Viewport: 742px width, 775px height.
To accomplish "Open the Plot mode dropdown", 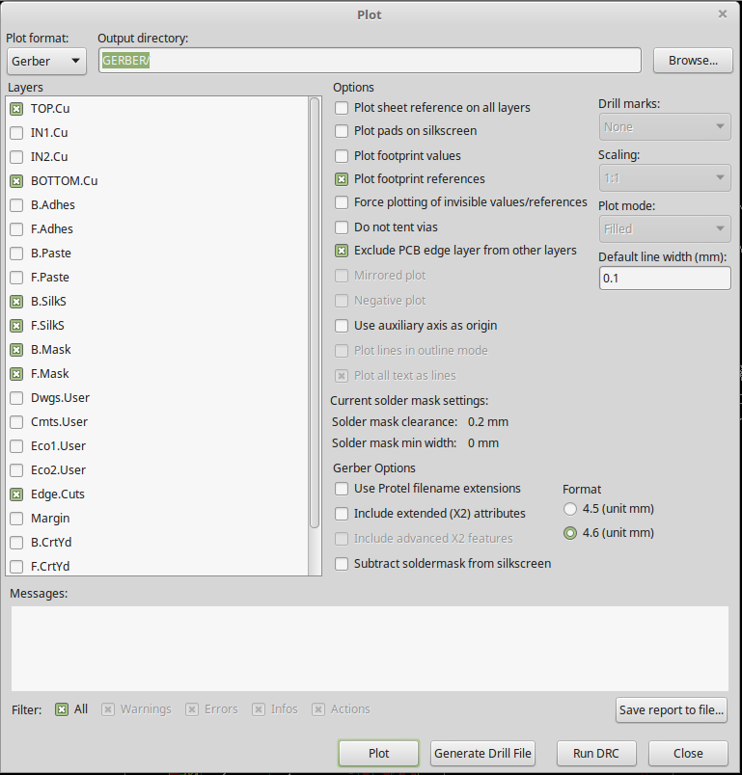I will click(664, 229).
